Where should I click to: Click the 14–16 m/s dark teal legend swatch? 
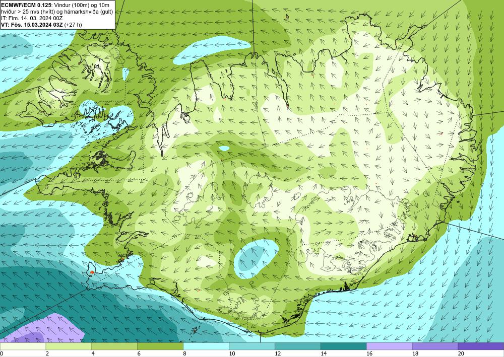click(x=344, y=346)
